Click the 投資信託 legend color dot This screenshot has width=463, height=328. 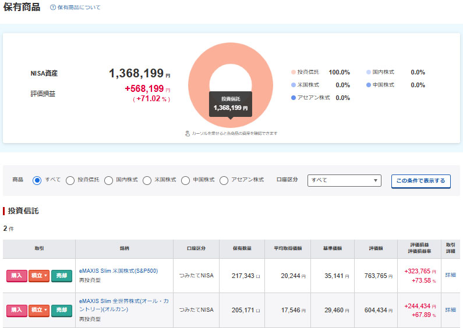[x=293, y=73]
